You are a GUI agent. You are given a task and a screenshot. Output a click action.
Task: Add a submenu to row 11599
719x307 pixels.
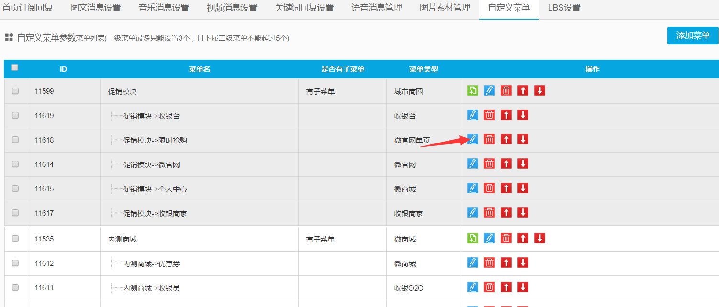pos(472,90)
